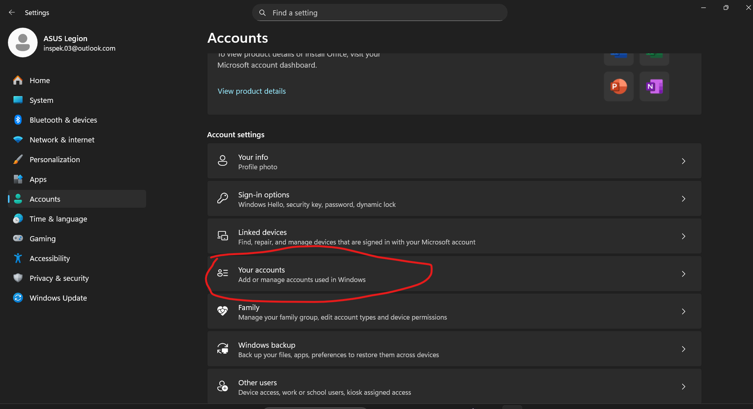Switch to Network & internet settings
The height and width of the screenshot is (409, 753).
click(62, 140)
